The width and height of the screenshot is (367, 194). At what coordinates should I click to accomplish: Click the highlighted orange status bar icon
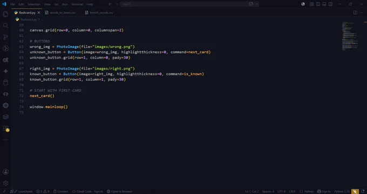tap(355, 191)
